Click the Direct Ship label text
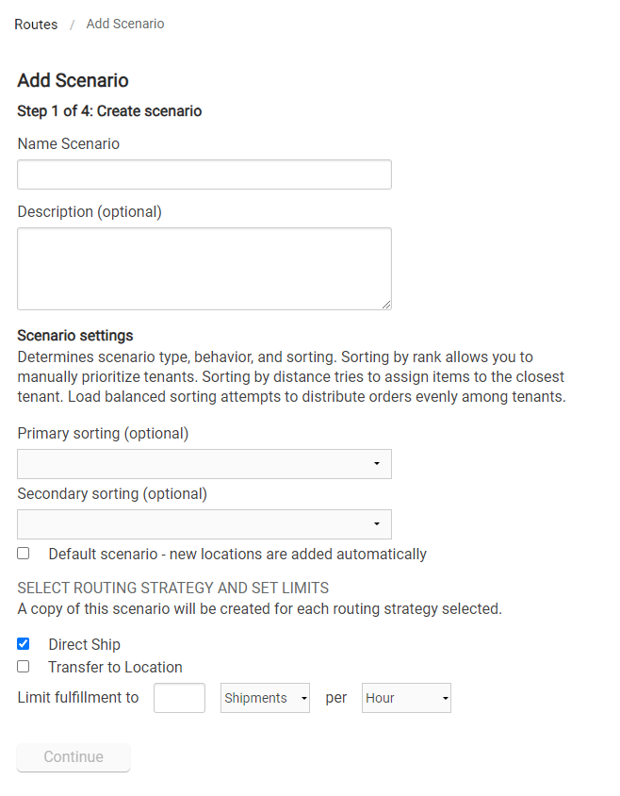Image resolution: width=620 pixels, height=796 pixels. 84,644
